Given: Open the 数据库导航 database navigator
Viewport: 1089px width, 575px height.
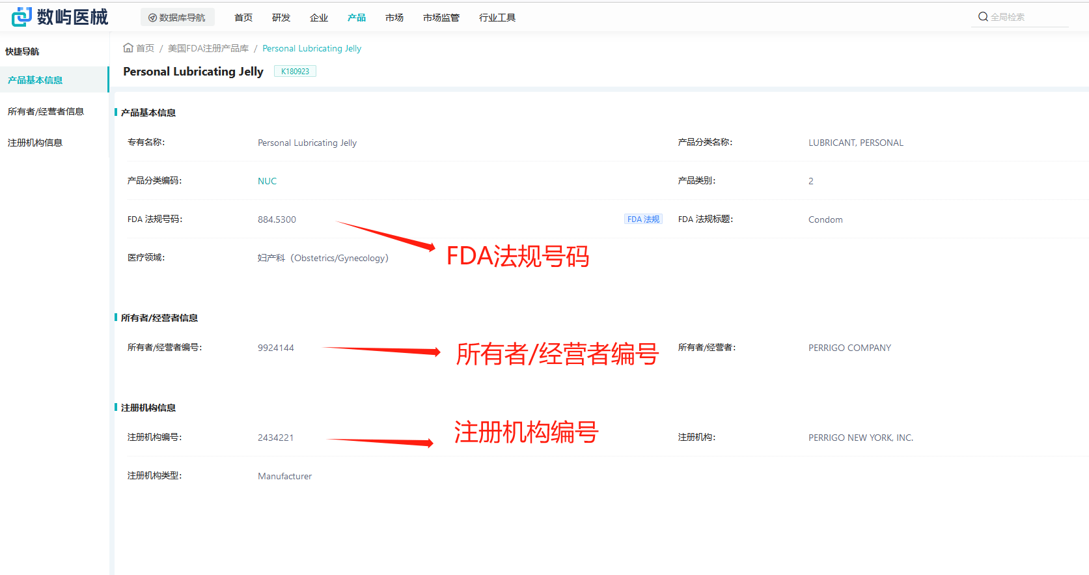Looking at the screenshot, I should pyautogui.click(x=177, y=18).
